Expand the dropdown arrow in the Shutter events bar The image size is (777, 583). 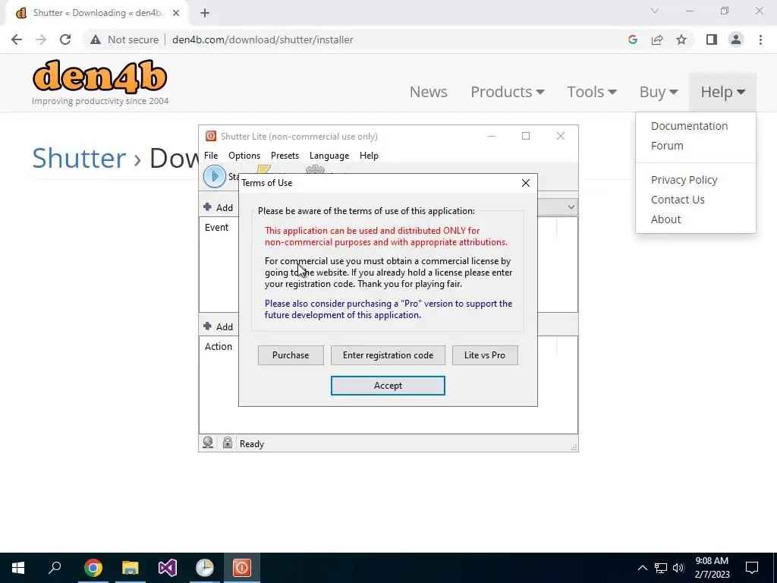[x=571, y=207]
